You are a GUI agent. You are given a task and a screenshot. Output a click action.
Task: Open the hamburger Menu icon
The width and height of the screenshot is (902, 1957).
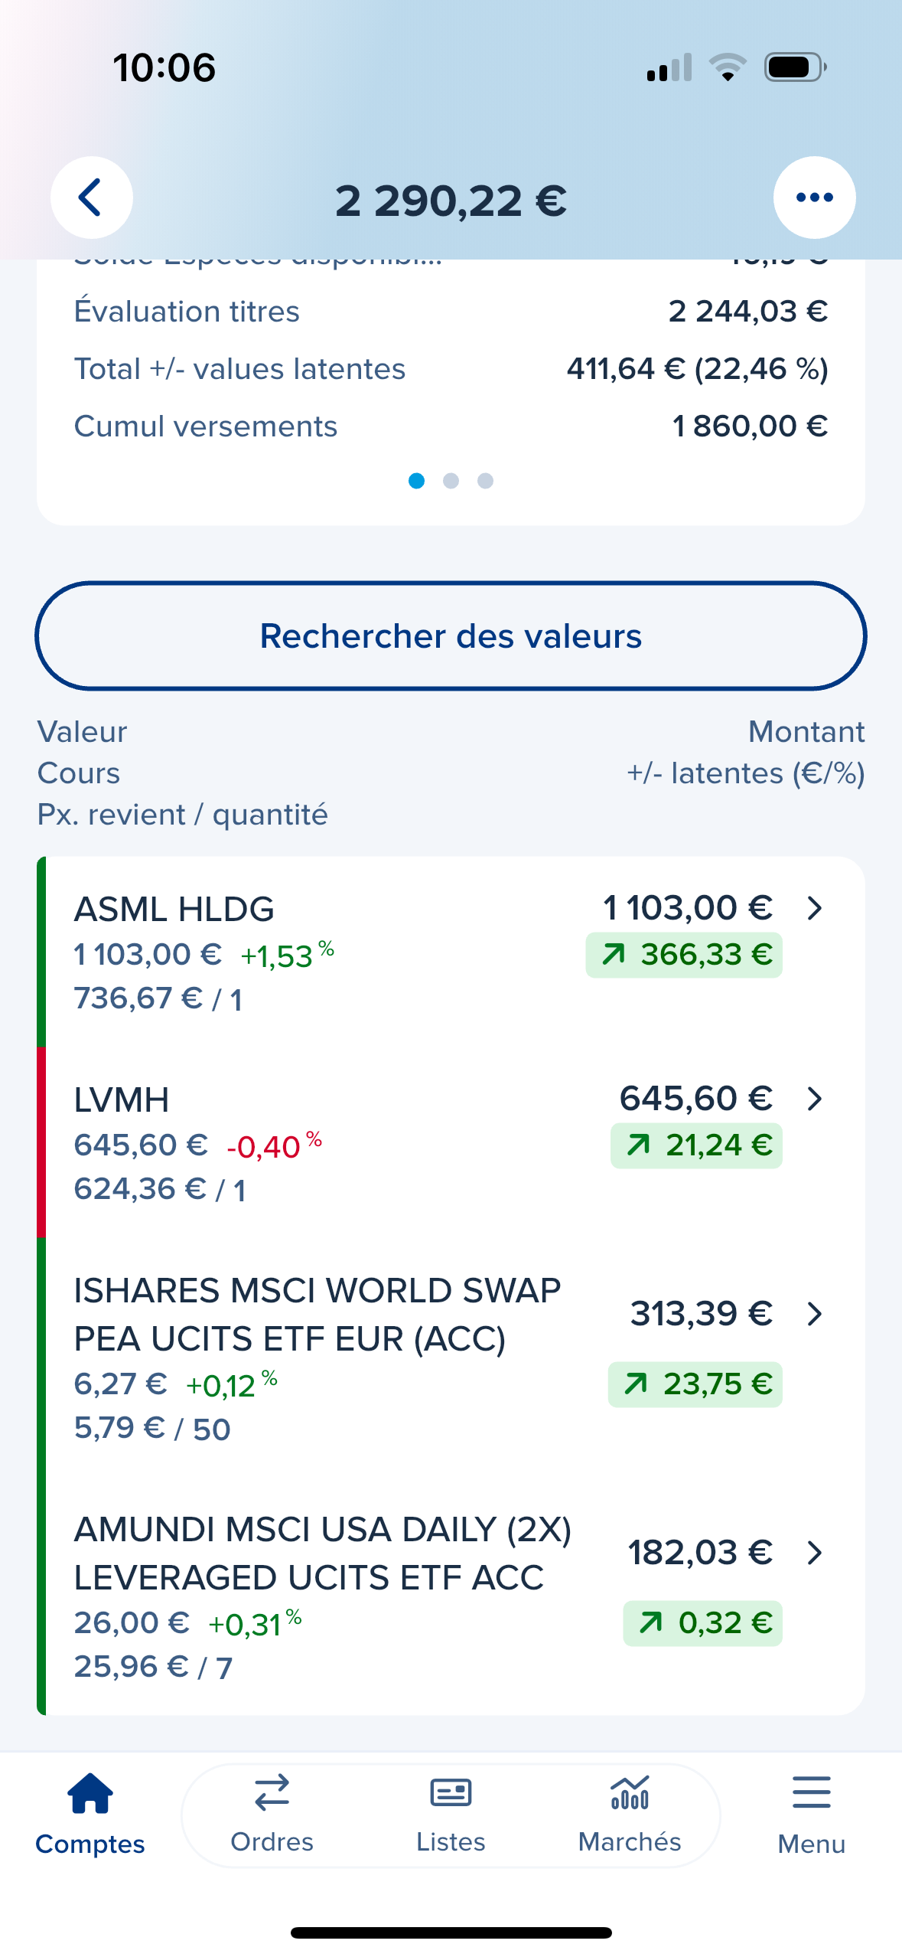click(x=811, y=1793)
